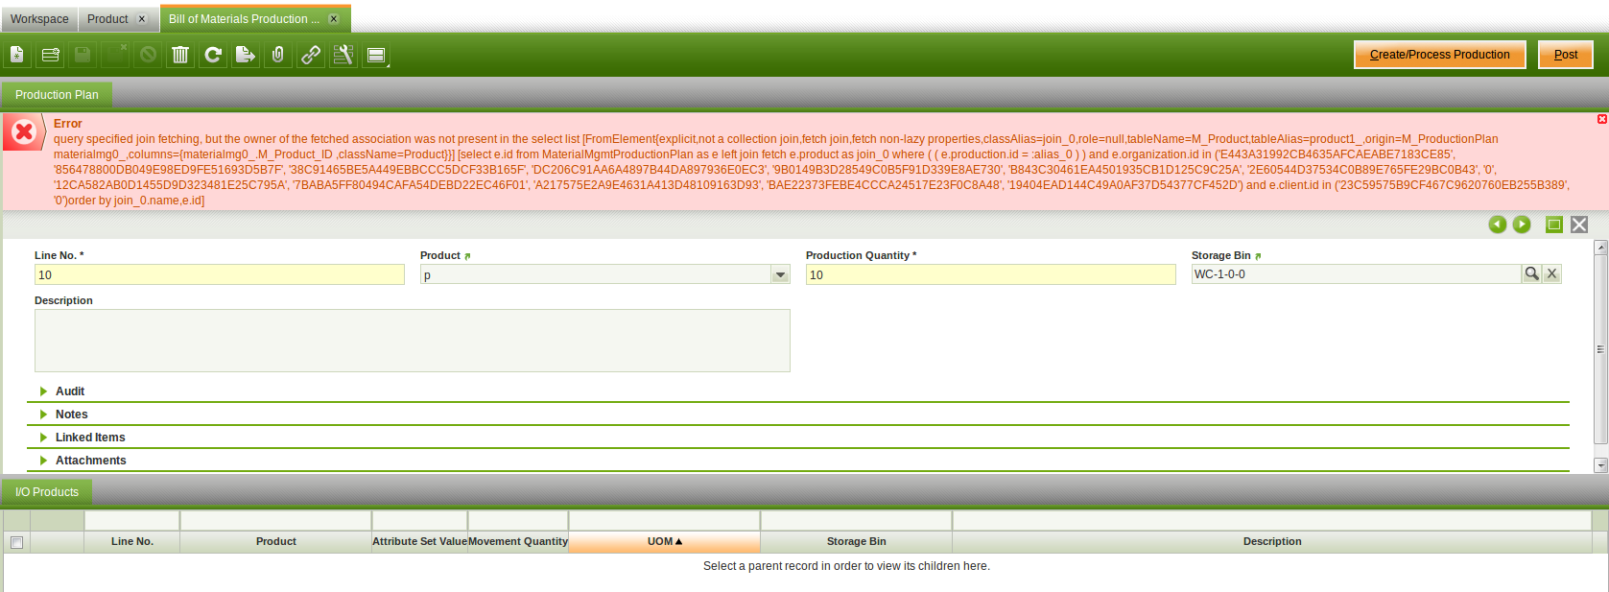Viewport: 1609px width, 592px height.
Task: Click the Save record toolbar icon
Action: coord(83,55)
